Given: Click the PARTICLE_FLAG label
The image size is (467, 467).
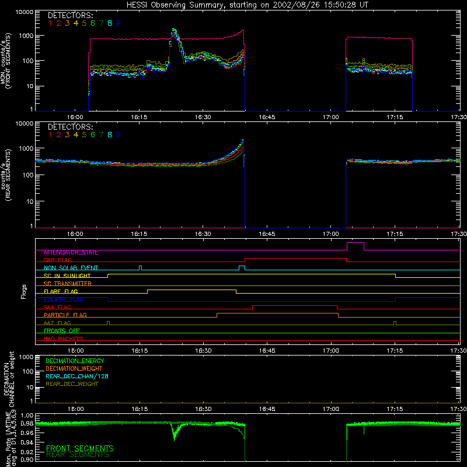Looking at the screenshot, I should click(x=65, y=315).
